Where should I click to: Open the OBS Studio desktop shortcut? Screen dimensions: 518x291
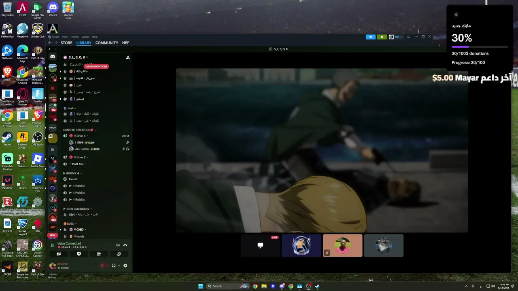pyautogui.click(x=38, y=139)
